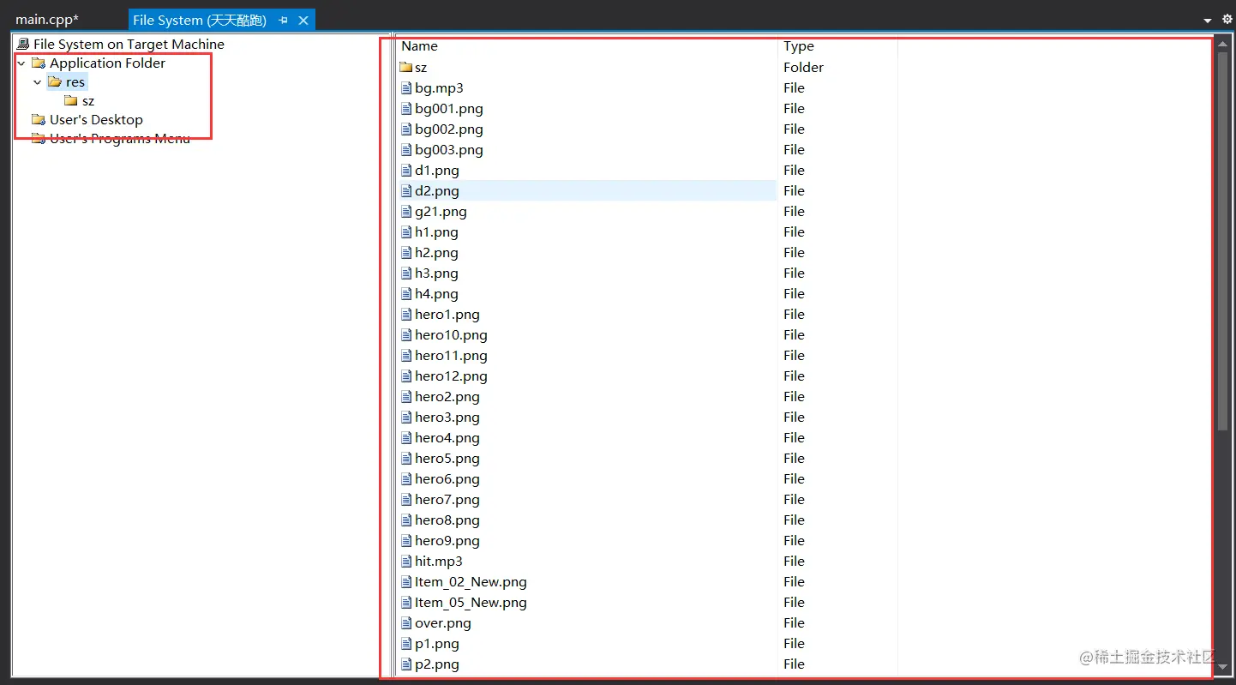Viewport: 1236px width, 685px height.
Task: Click the bg003.png file icon
Action: (x=407, y=149)
